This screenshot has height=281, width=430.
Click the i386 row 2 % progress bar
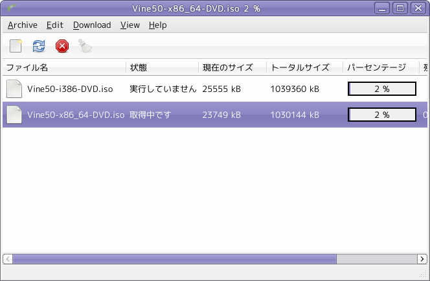point(382,89)
